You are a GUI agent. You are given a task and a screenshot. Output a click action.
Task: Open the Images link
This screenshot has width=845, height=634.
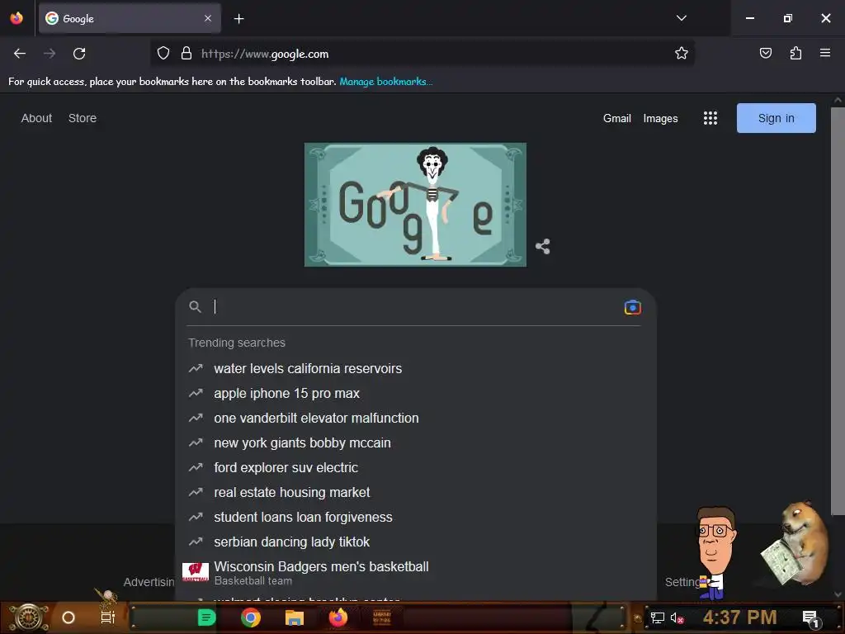(660, 118)
